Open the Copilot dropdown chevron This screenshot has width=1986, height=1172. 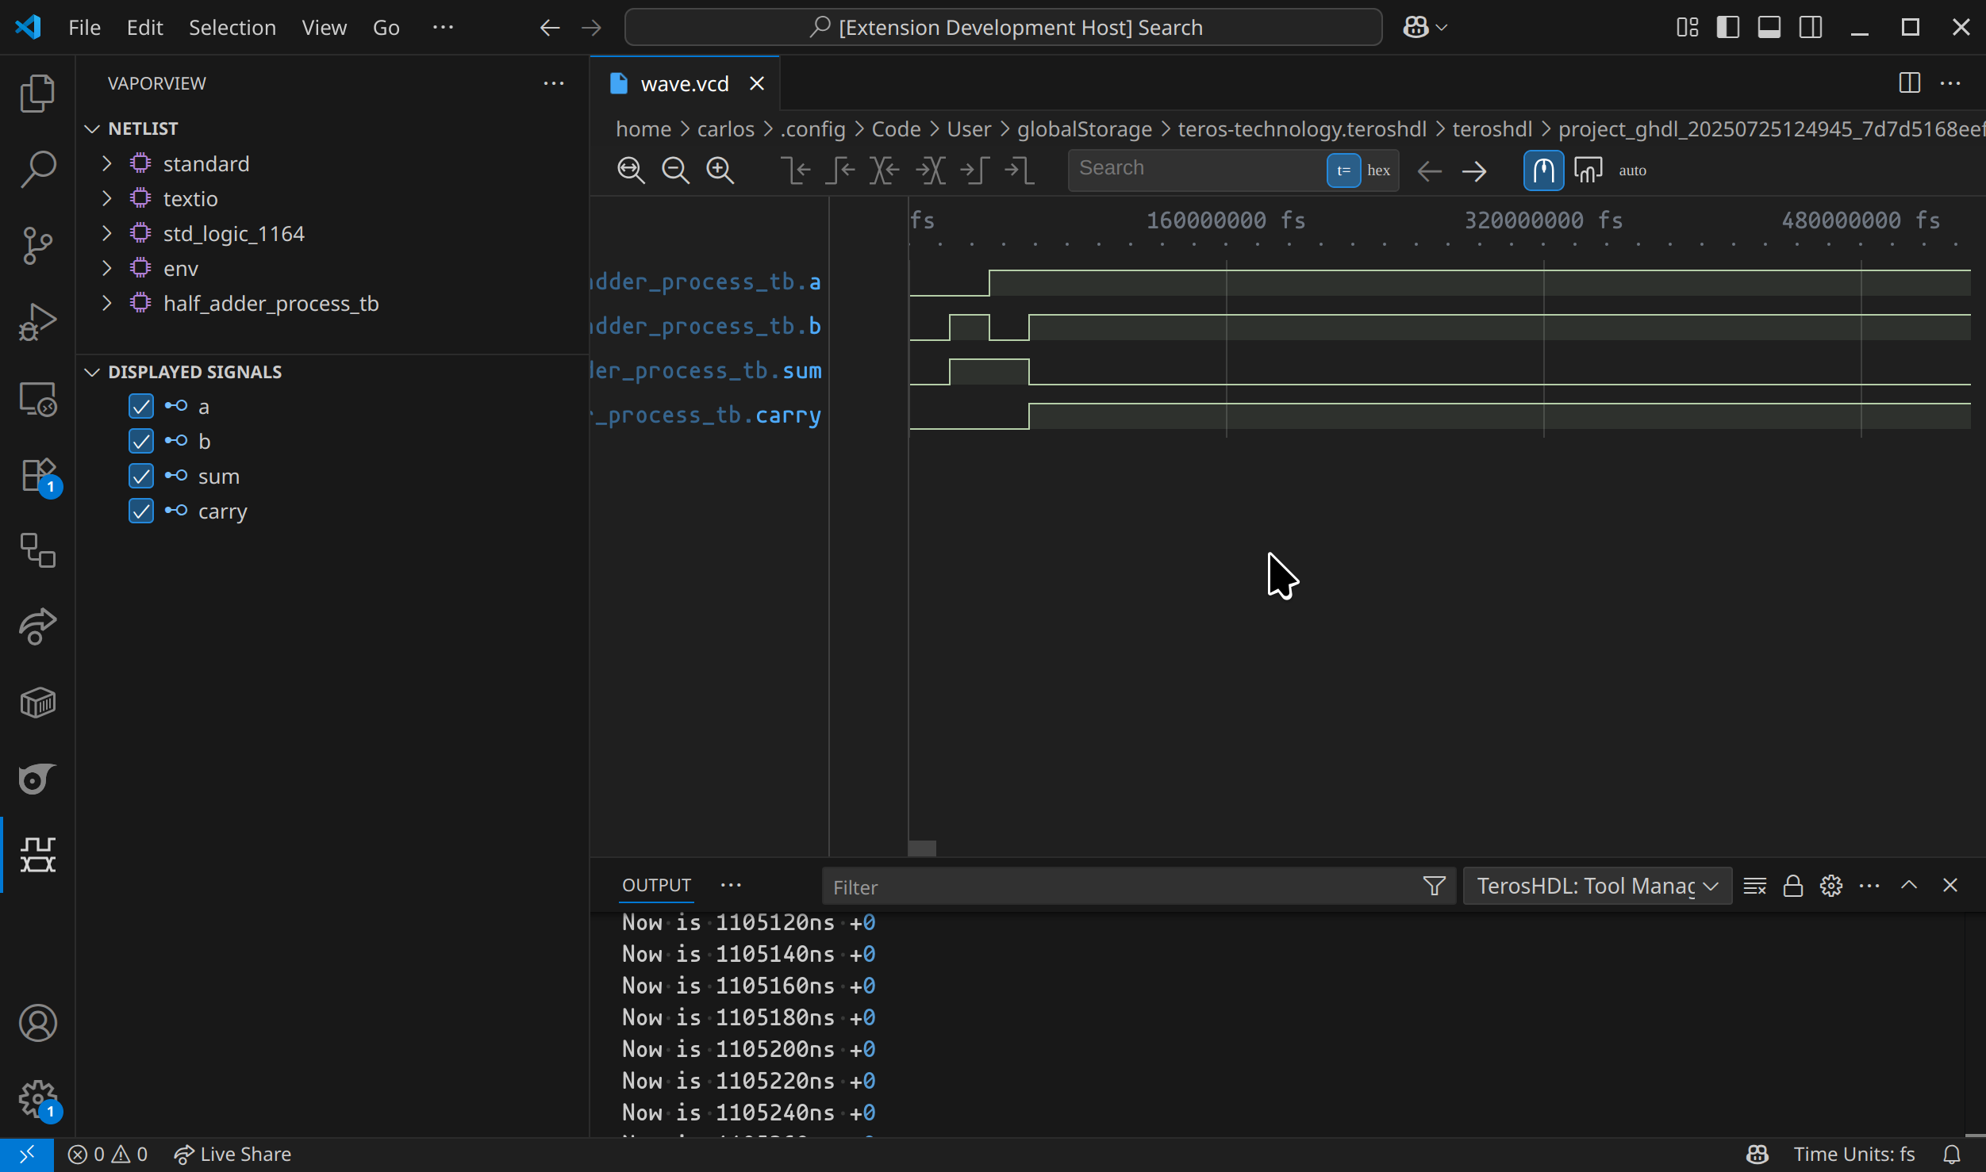click(1442, 28)
